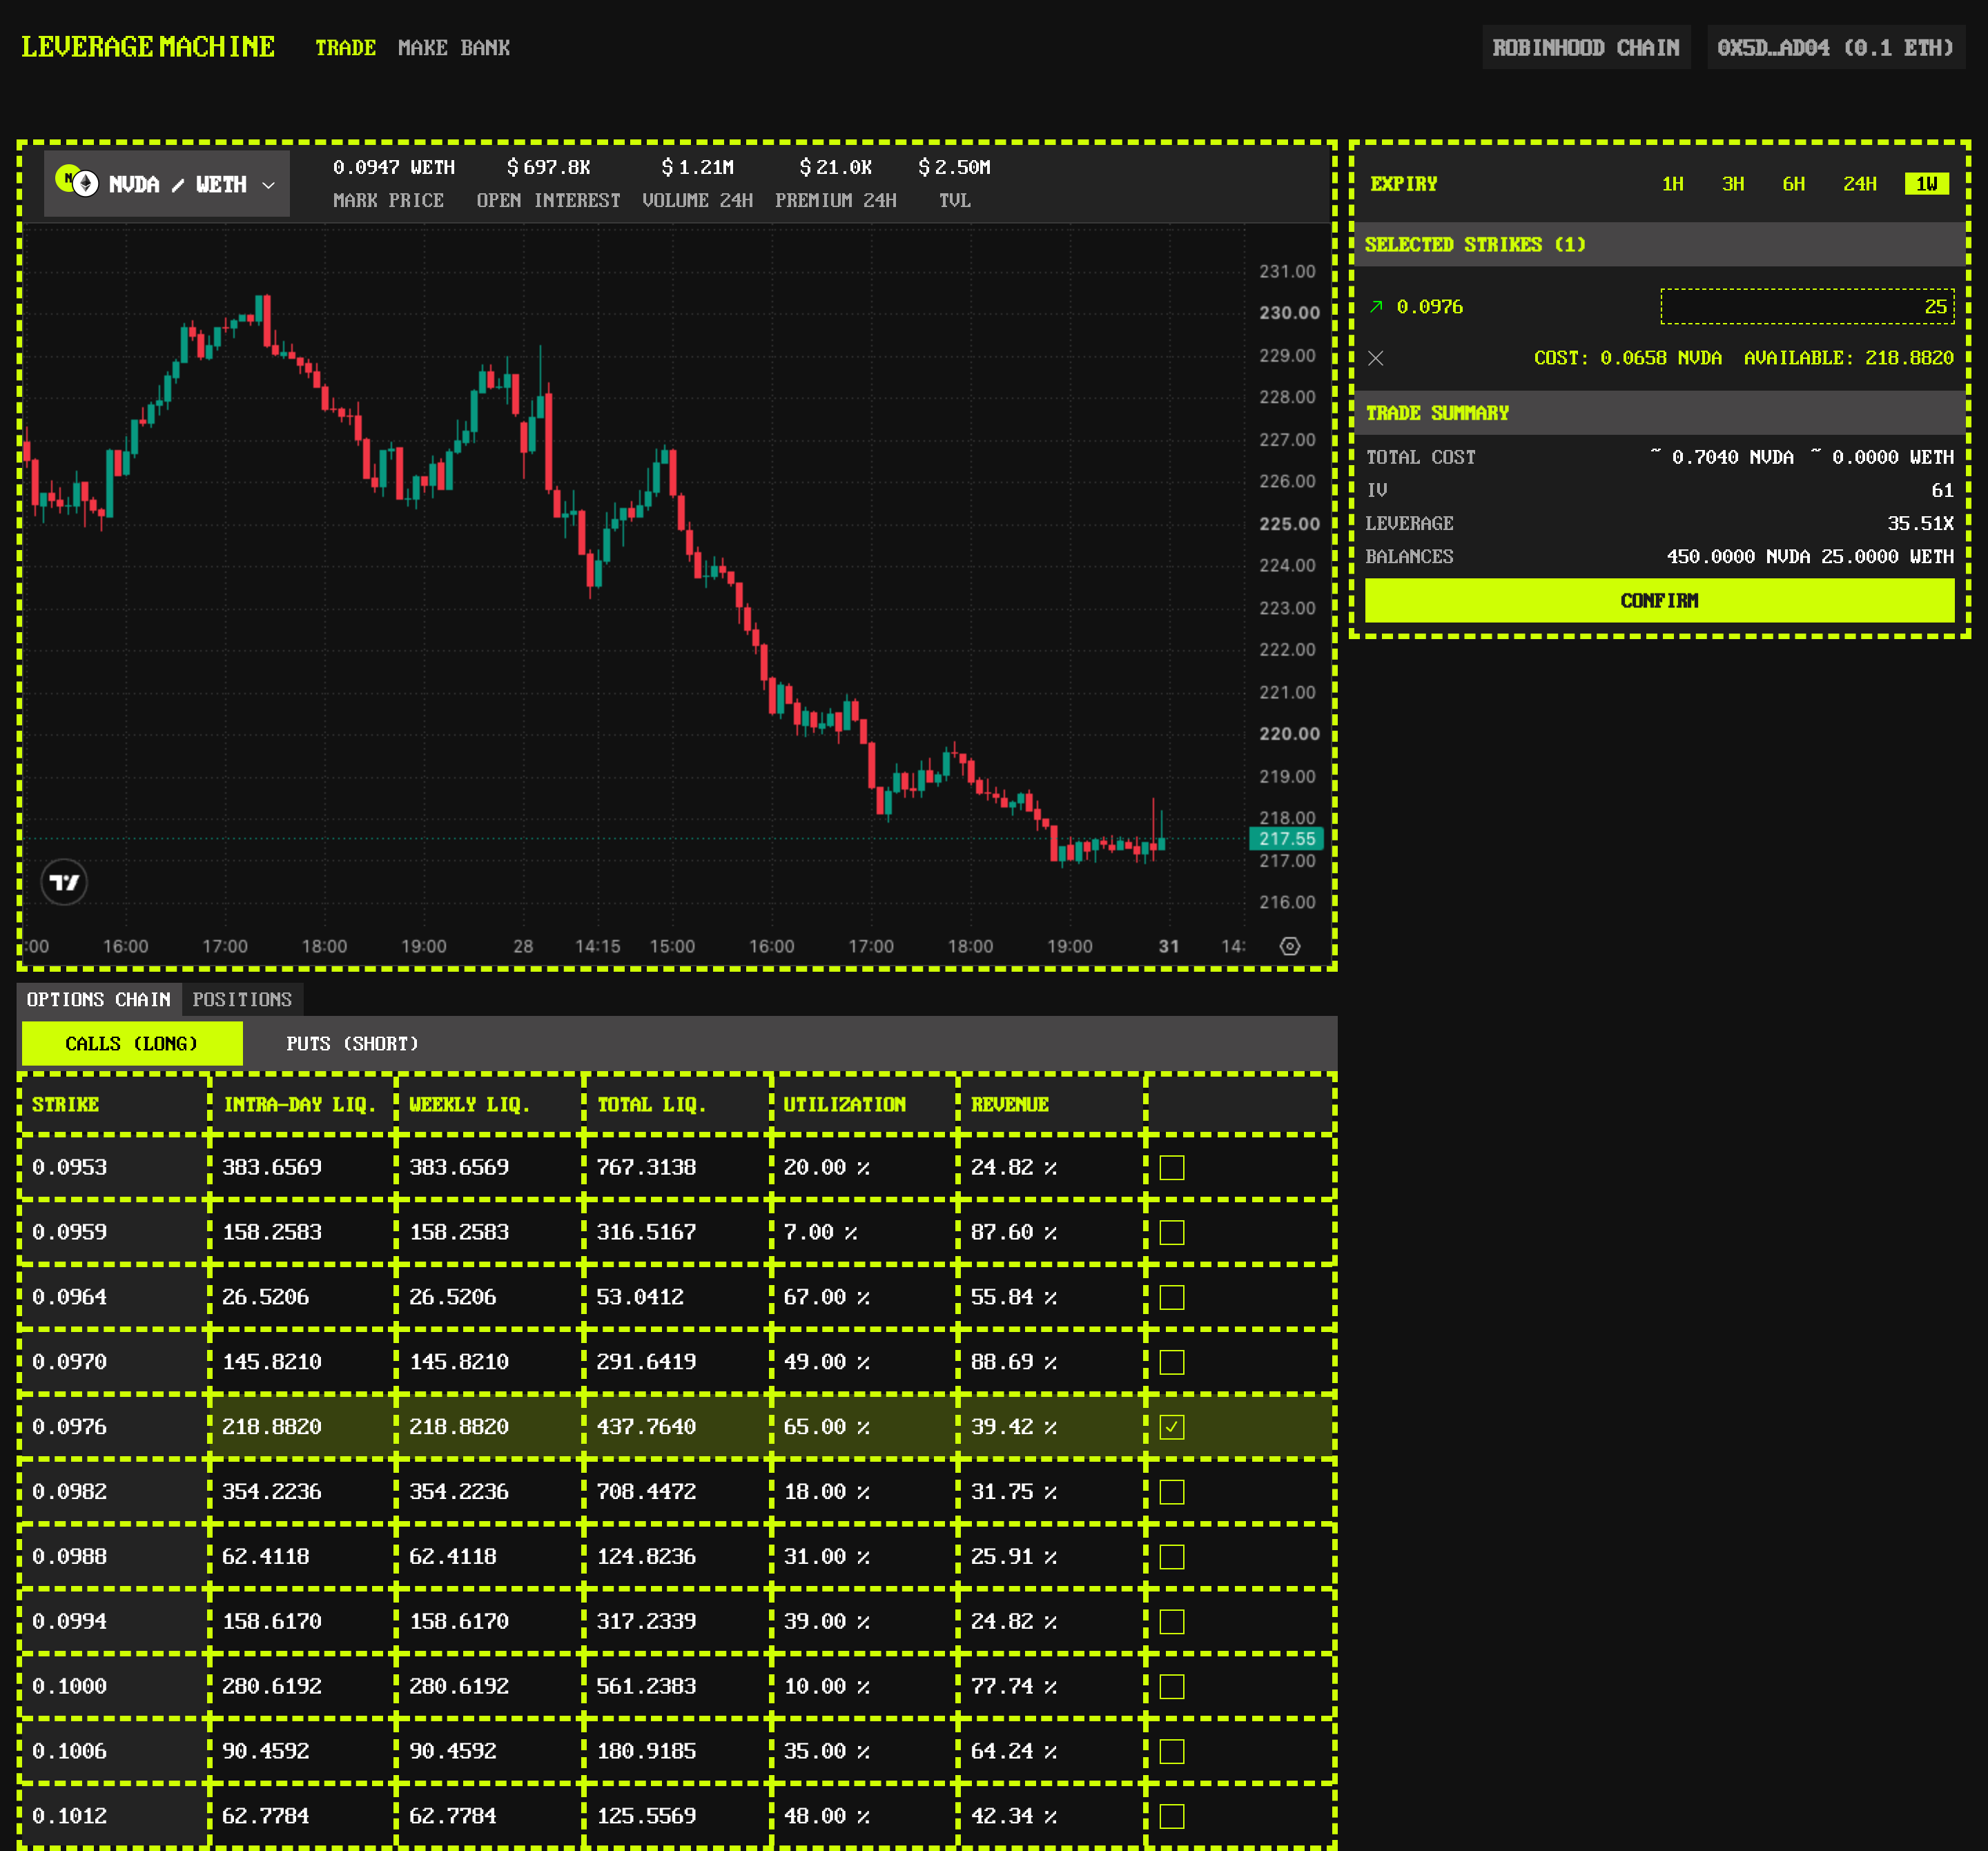Open the 0x5D..AD04 wallet button

(1835, 48)
